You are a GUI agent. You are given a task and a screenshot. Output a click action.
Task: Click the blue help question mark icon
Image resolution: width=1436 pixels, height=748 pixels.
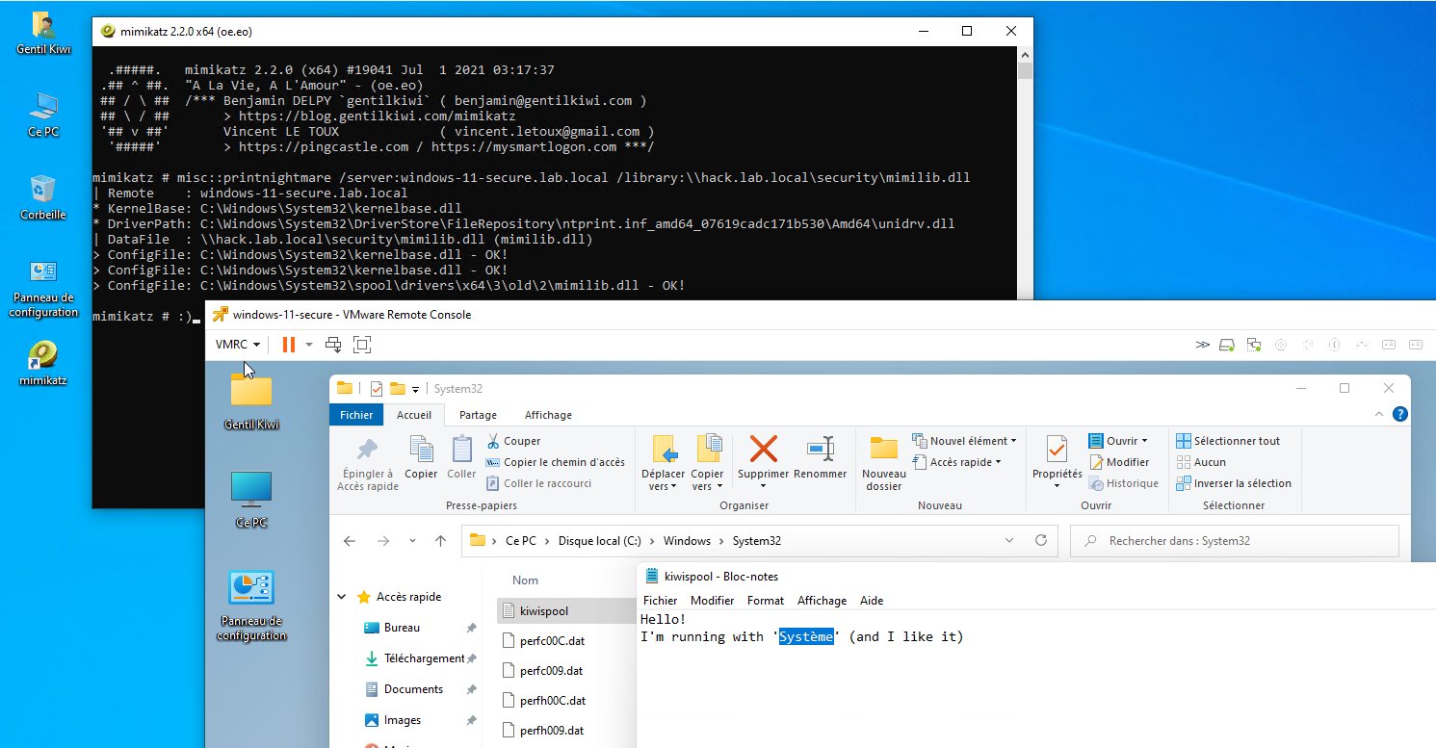pos(1400,414)
